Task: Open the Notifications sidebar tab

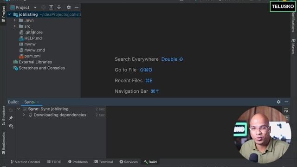Action: [x=293, y=22]
